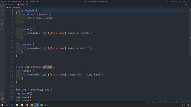This screenshot has height=107, width=191.
Task: Open Windows taskbar search
Action: point(7,105)
